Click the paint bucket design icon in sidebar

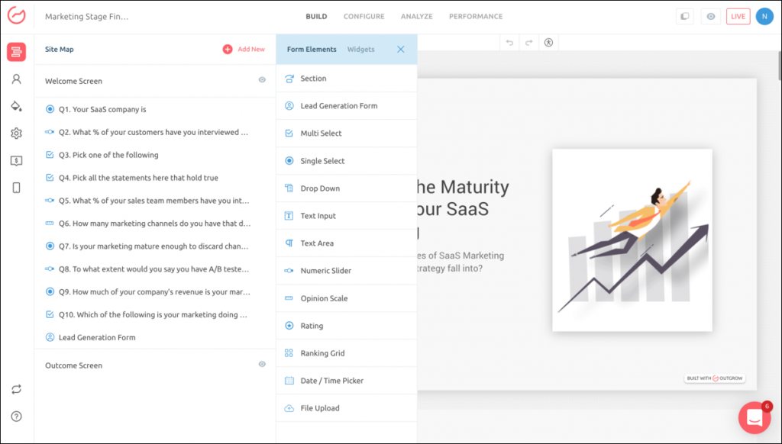pos(16,106)
